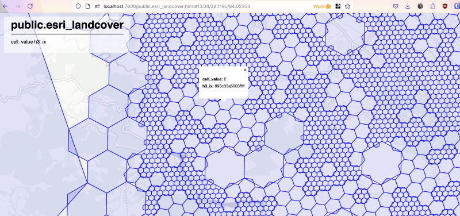460x216 pixels.
Task: Click the h3_ix value text in popup
Action: 229,86
